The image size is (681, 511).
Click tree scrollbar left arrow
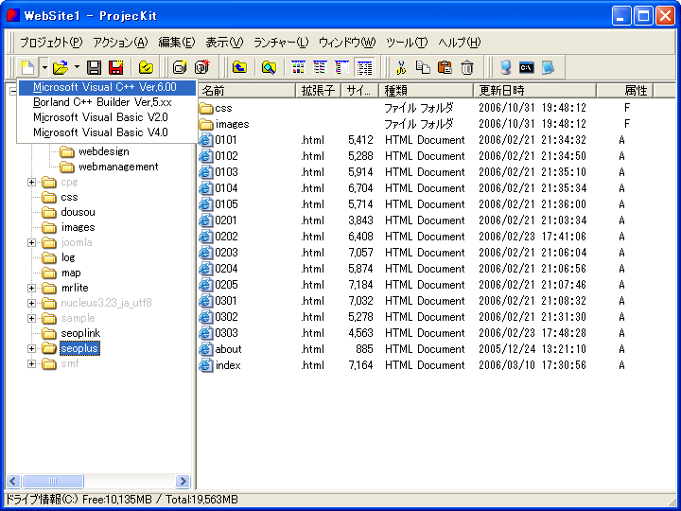tap(12, 481)
